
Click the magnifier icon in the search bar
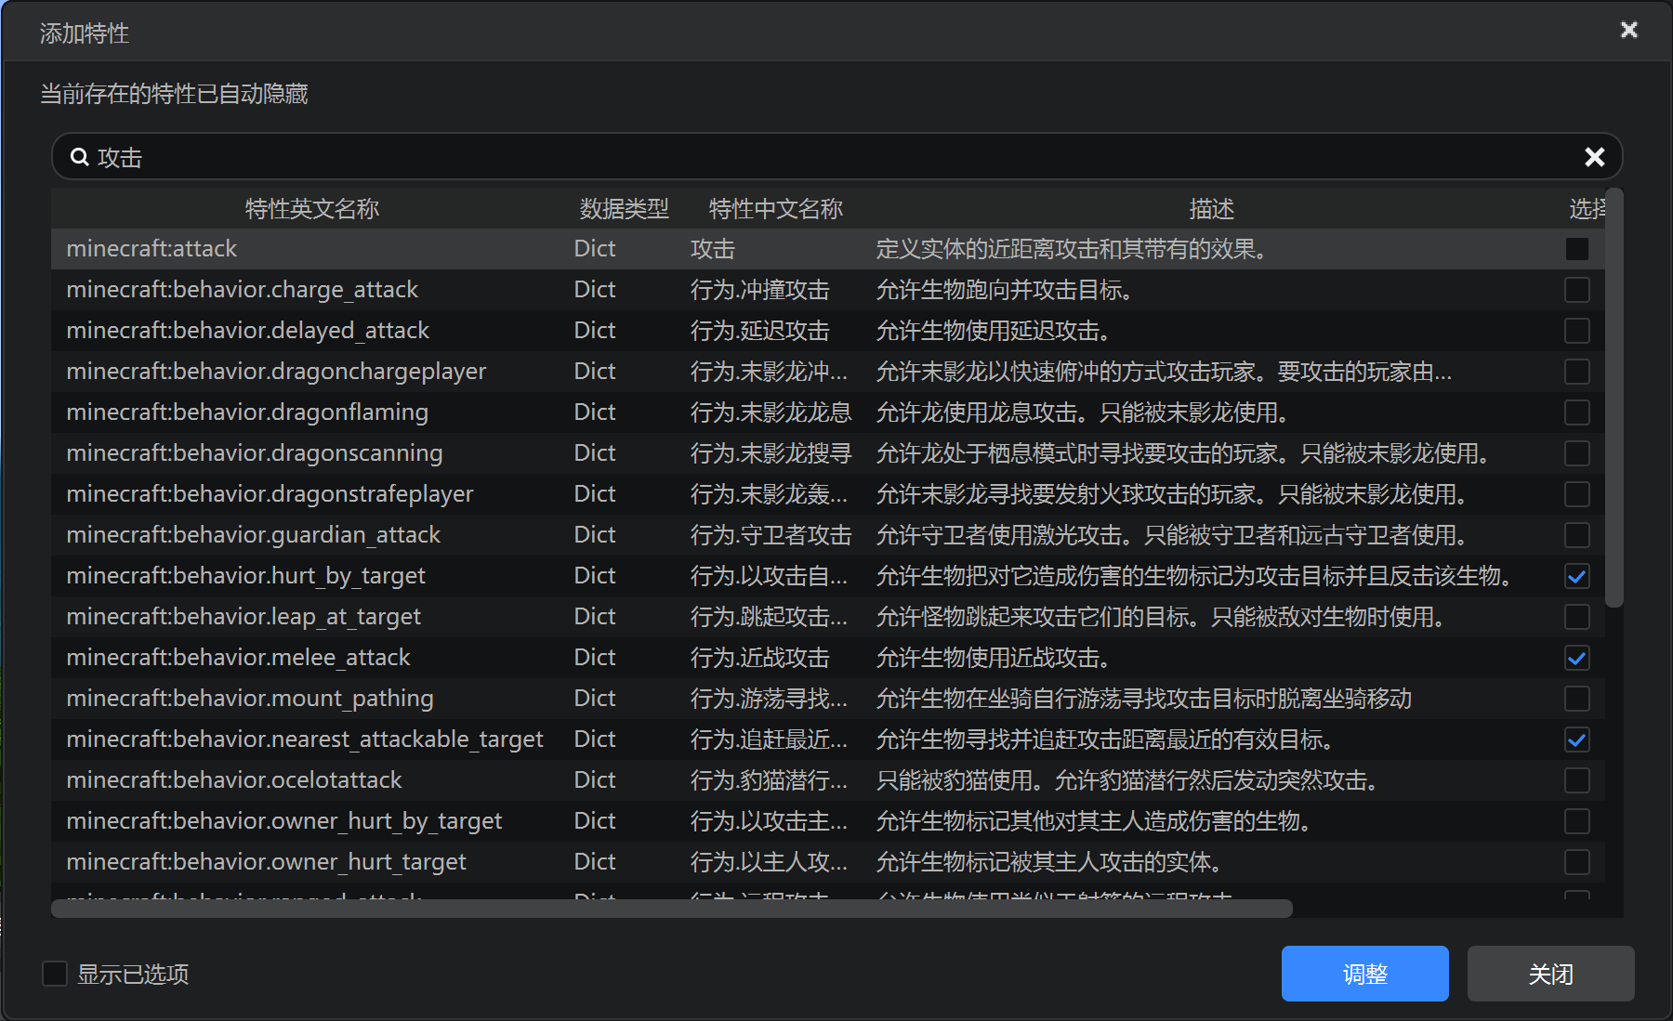click(x=80, y=157)
